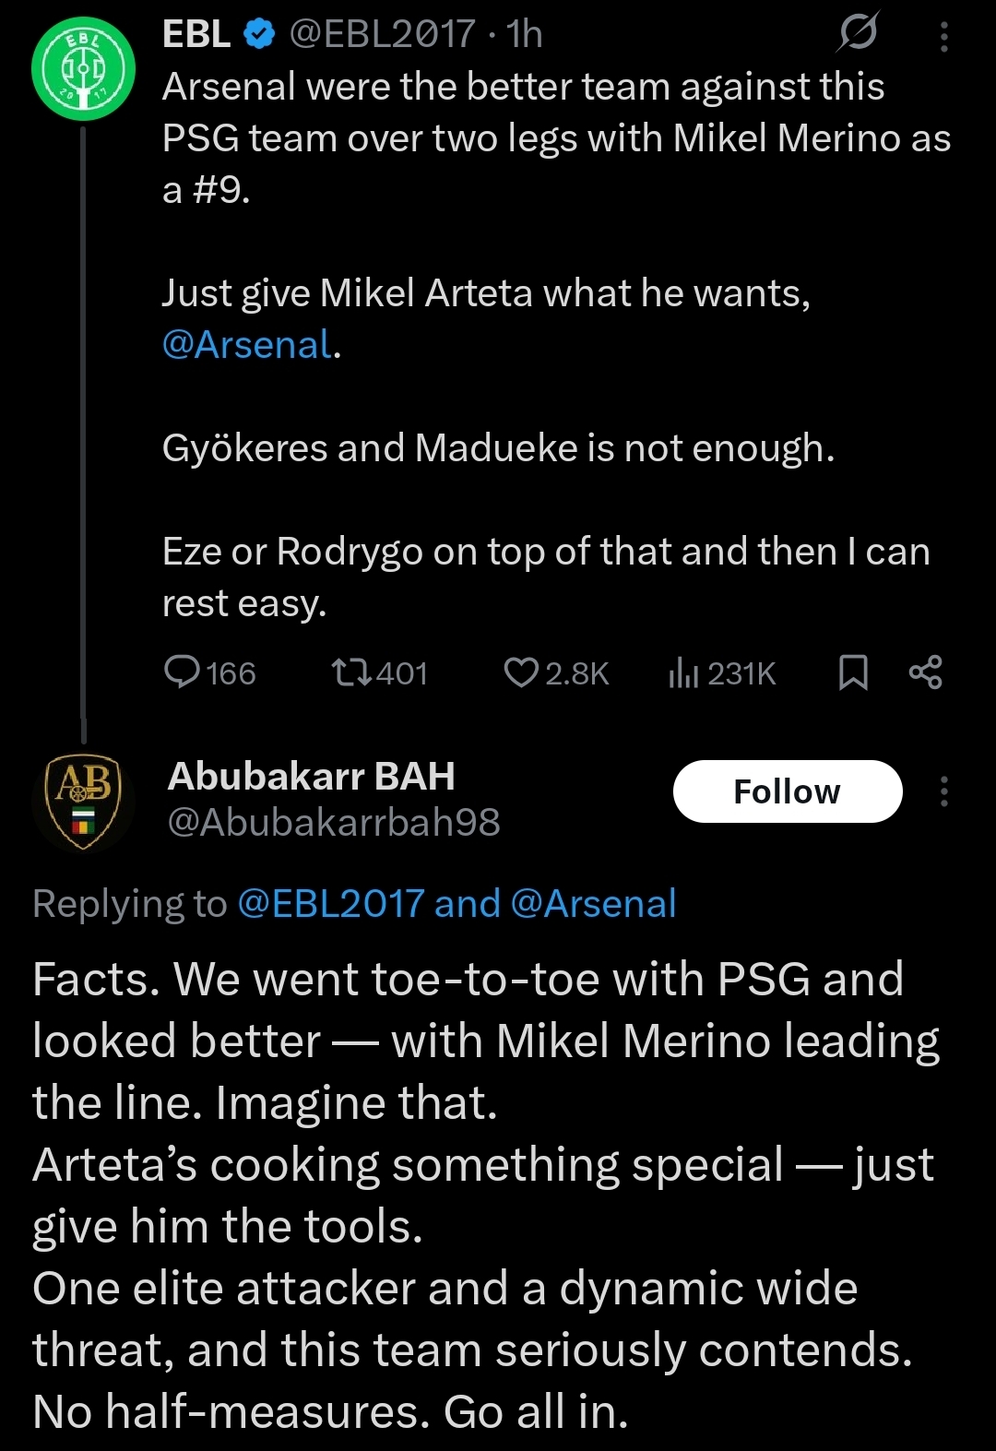Open the reply text starting with Facts
The image size is (996, 1451).
(x=486, y=1195)
